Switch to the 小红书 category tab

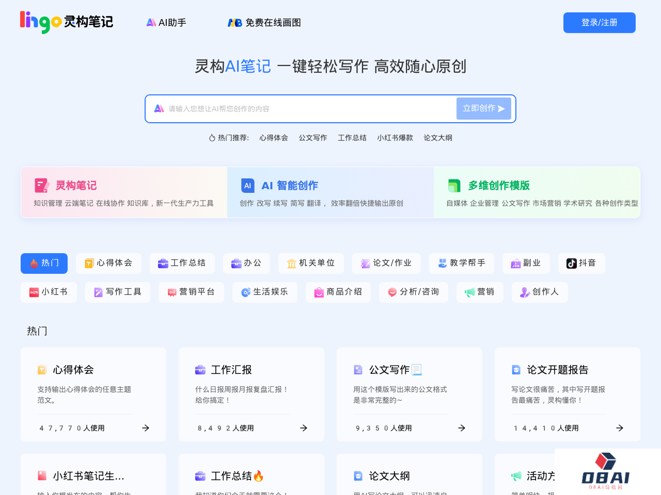[x=49, y=292]
